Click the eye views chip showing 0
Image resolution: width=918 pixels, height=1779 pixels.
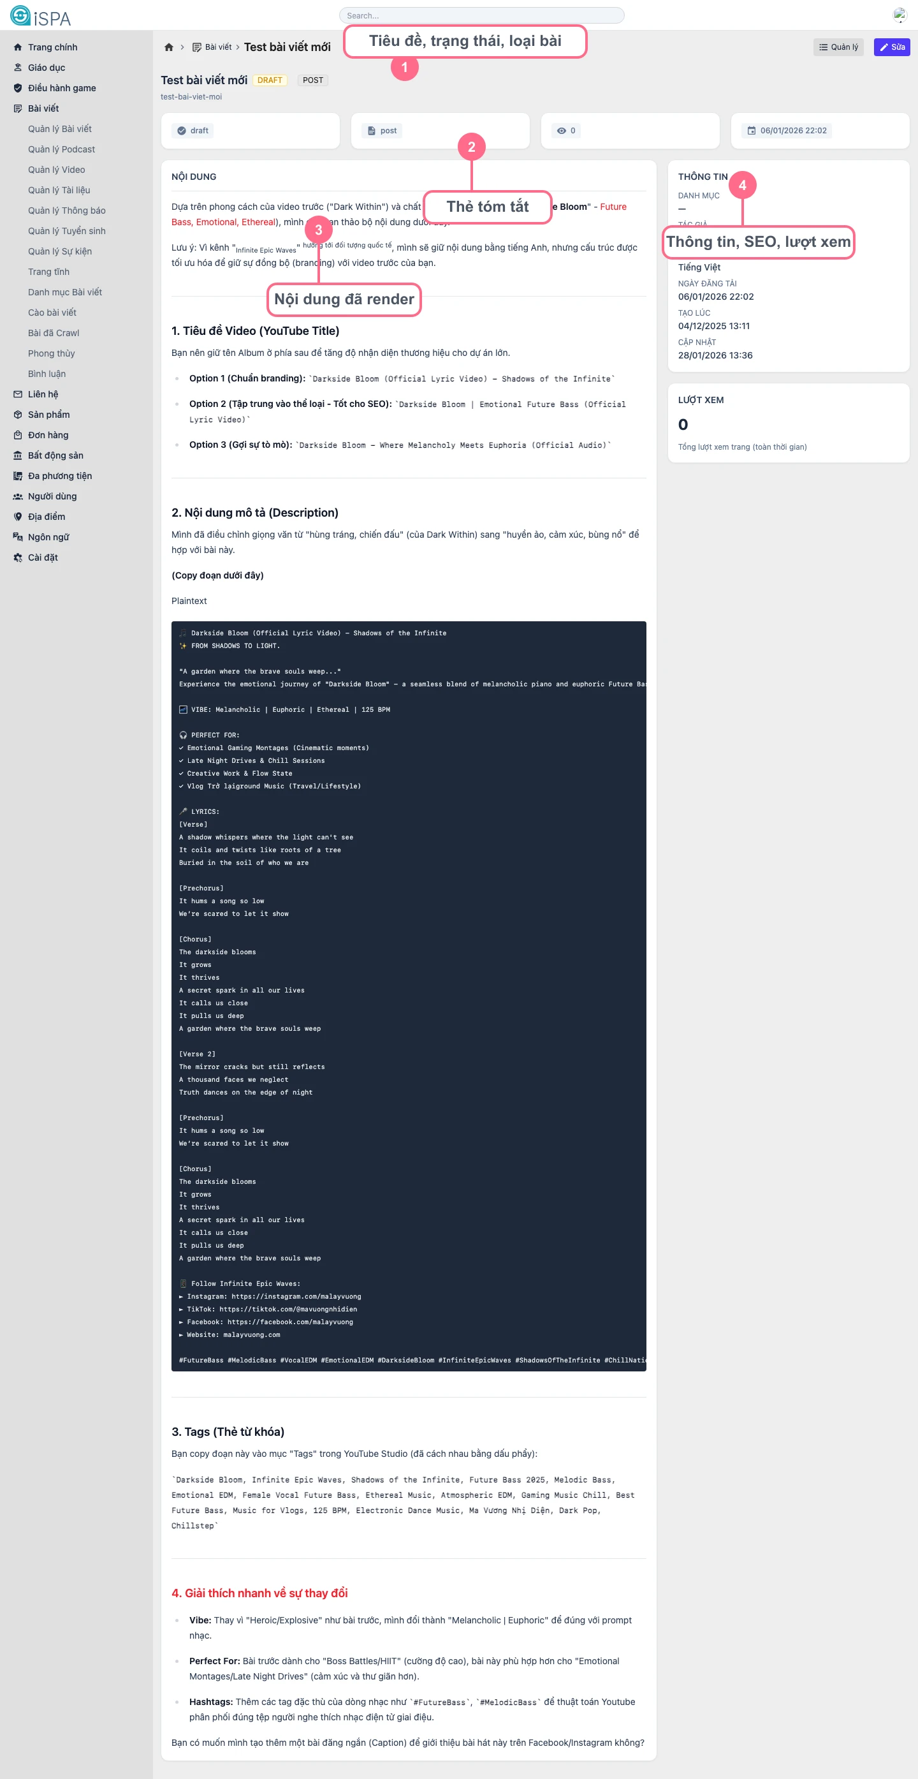tap(566, 131)
